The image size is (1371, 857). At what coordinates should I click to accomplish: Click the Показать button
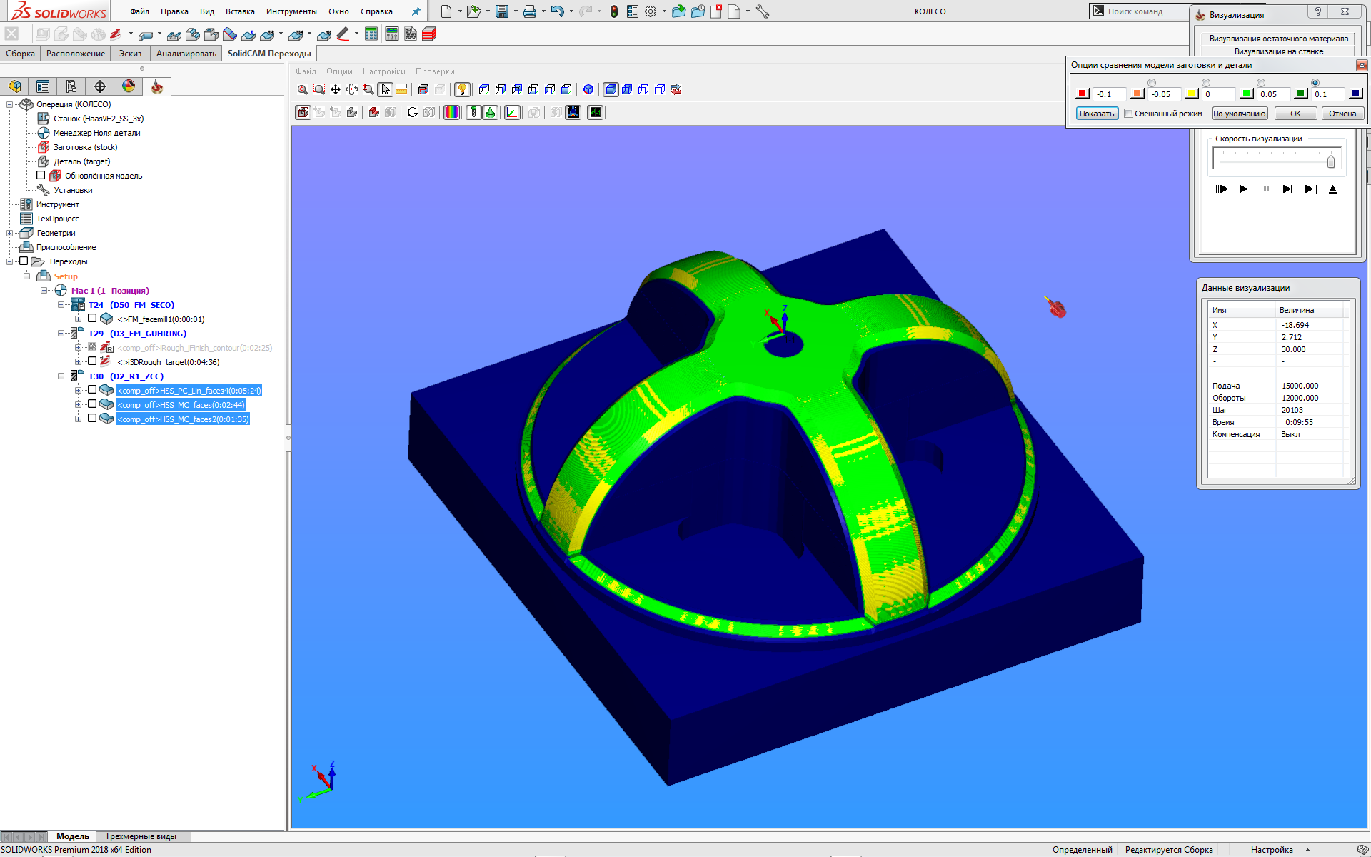coord(1096,114)
